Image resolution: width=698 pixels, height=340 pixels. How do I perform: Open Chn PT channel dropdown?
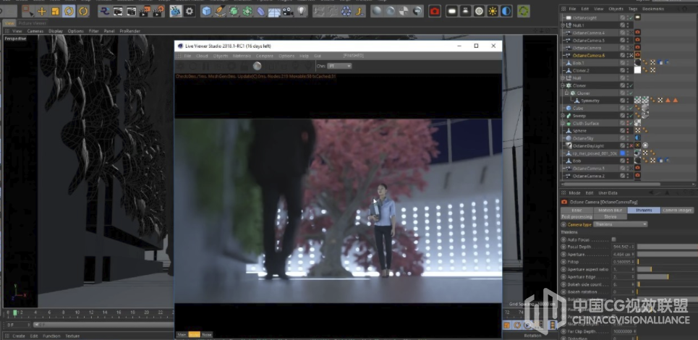[339, 66]
